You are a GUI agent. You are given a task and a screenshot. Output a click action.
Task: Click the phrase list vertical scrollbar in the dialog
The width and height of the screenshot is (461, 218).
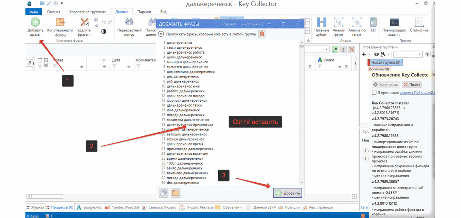pos(302,113)
